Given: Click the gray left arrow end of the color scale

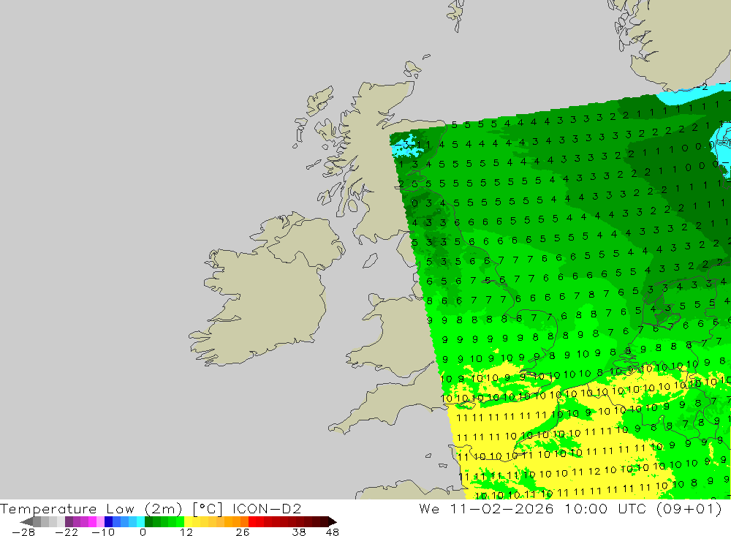Looking at the screenshot, I should [x=26, y=522].
